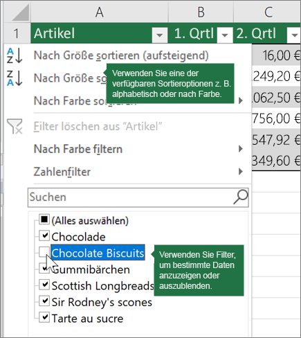The image size is (301, 338).
Task: Uncheck the Scottish Longbreads checkbox
Action: [44, 285]
